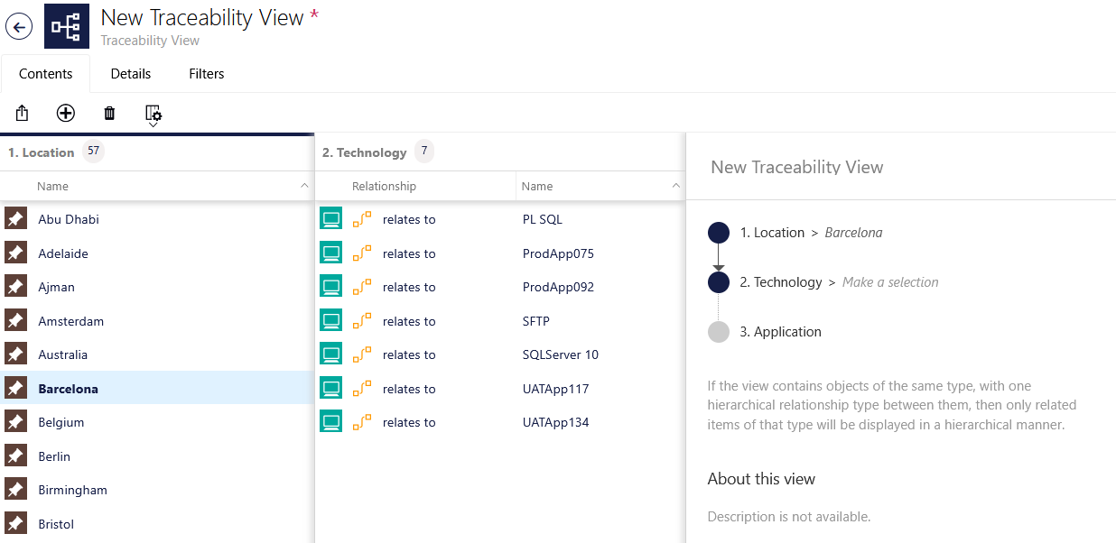The height and width of the screenshot is (543, 1116).
Task: Click the pin icon beside Belgium
Action: click(15, 422)
